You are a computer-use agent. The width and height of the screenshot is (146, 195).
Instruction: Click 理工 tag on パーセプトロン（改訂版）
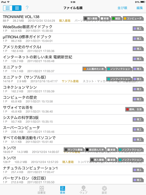[138, 180]
